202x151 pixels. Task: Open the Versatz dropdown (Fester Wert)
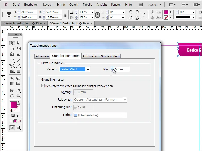pyautogui.click(x=75, y=69)
